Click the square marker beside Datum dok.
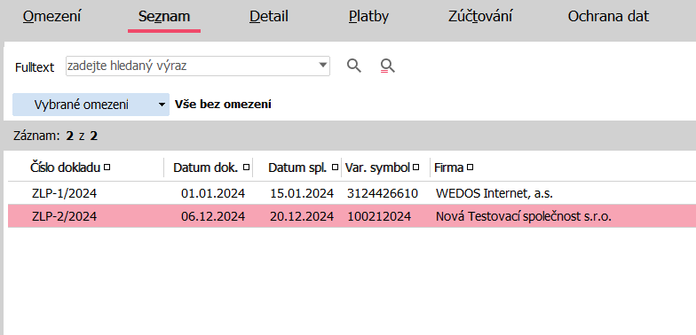 pyautogui.click(x=247, y=167)
